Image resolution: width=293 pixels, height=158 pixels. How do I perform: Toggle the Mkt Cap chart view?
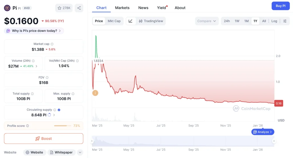(114, 21)
